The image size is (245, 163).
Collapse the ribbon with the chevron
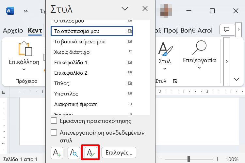[237, 79]
